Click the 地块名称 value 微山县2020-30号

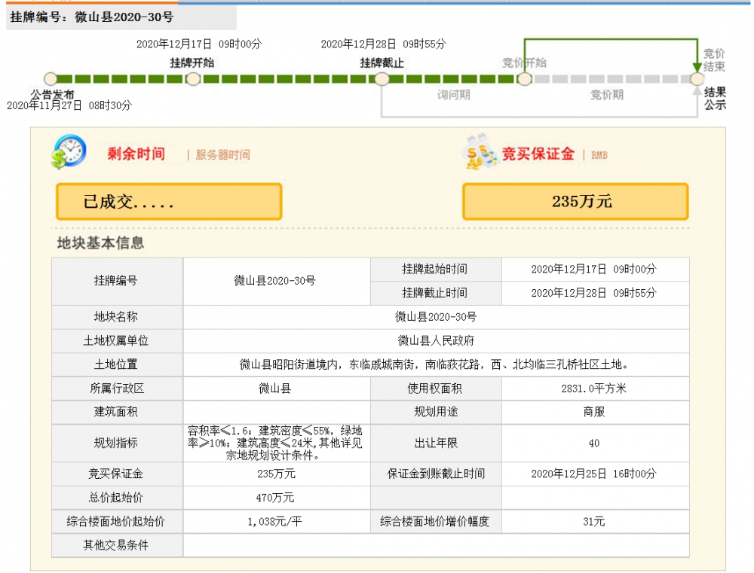[x=436, y=317]
